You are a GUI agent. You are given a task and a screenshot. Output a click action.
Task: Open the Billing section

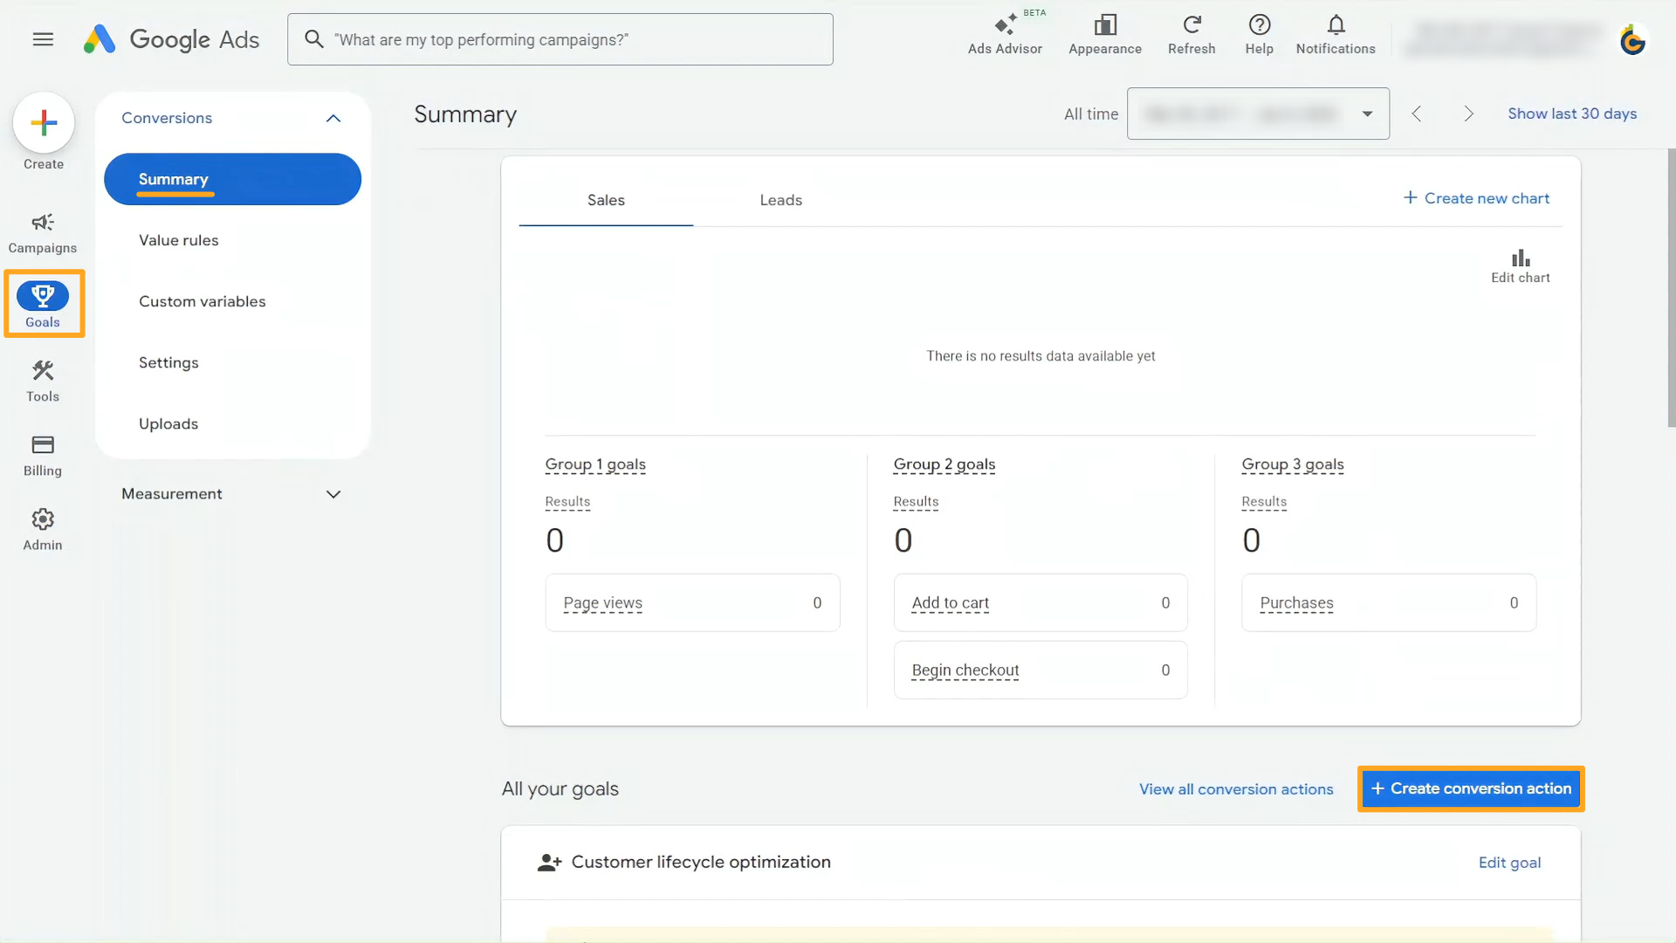(43, 456)
